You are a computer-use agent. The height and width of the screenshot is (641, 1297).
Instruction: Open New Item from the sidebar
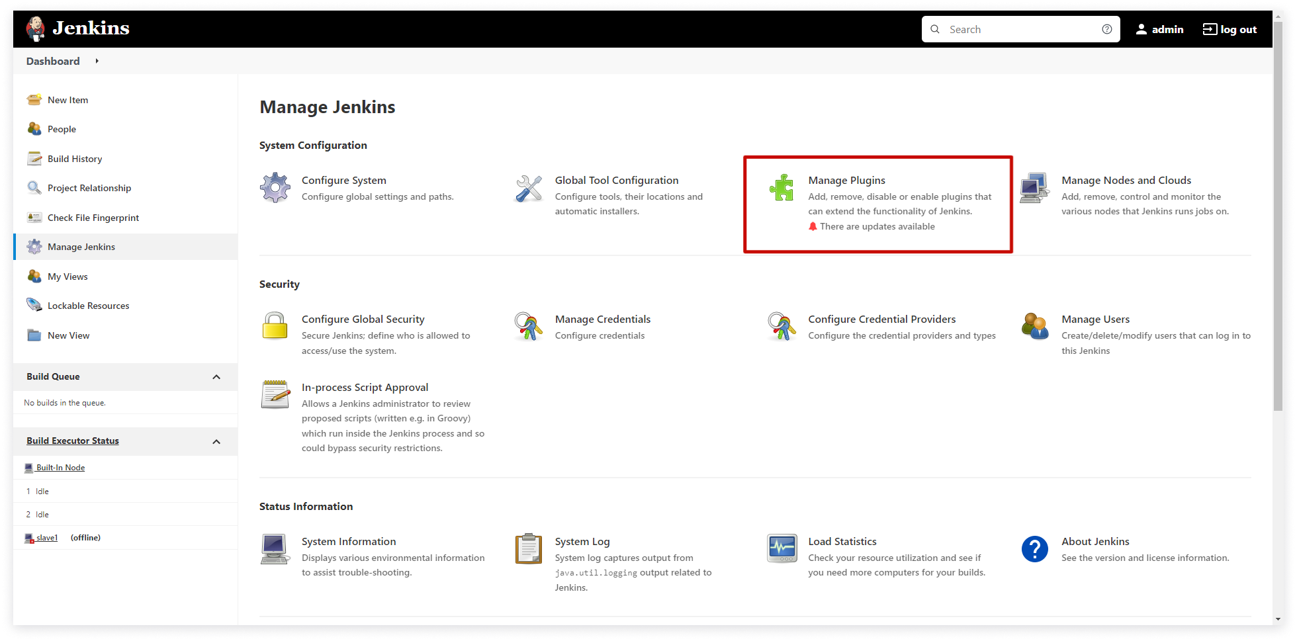click(x=67, y=100)
